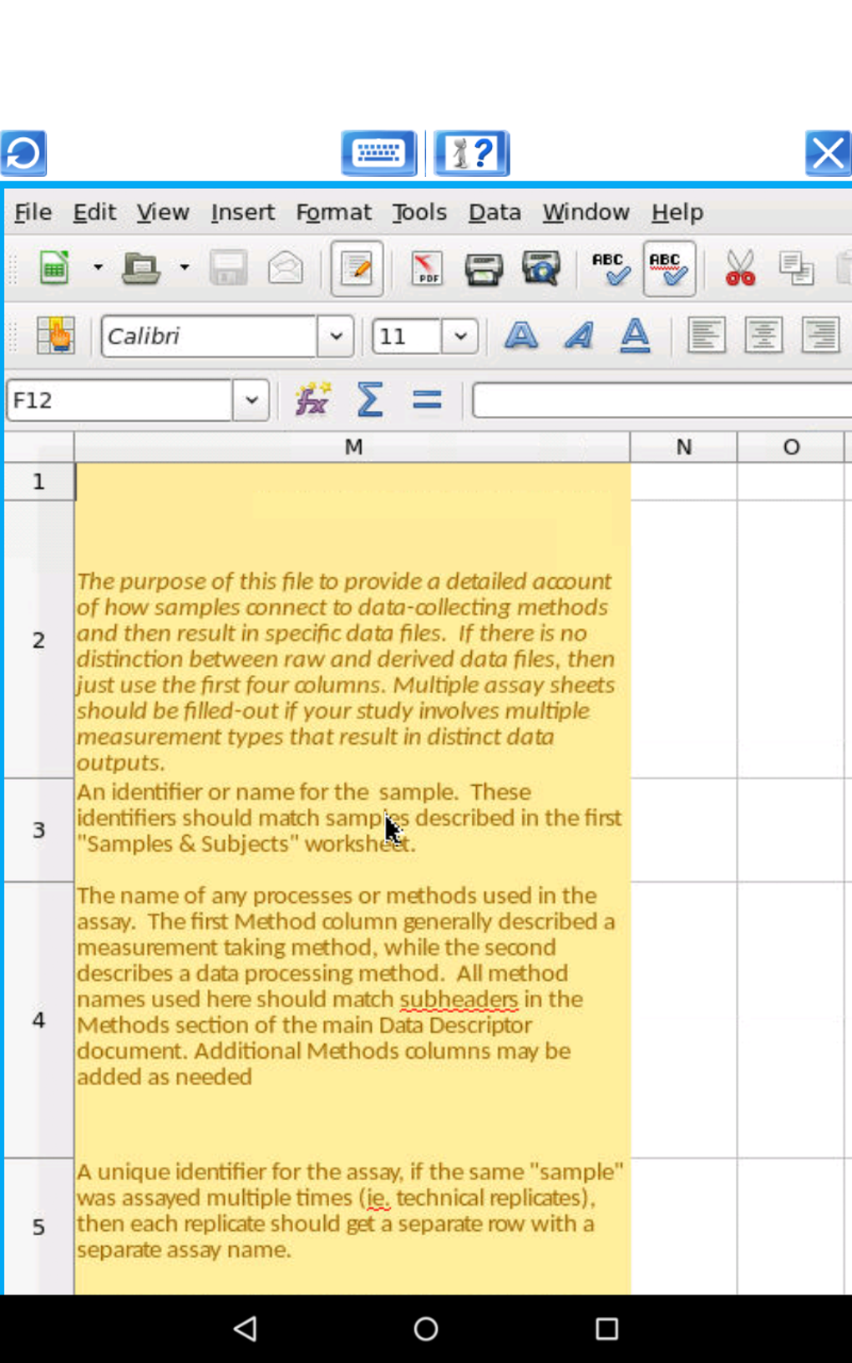This screenshot has width=852, height=1363.
Task: Click the refresh/rotate icon at top left
Action: pyautogui.click(x=23, y=154)
